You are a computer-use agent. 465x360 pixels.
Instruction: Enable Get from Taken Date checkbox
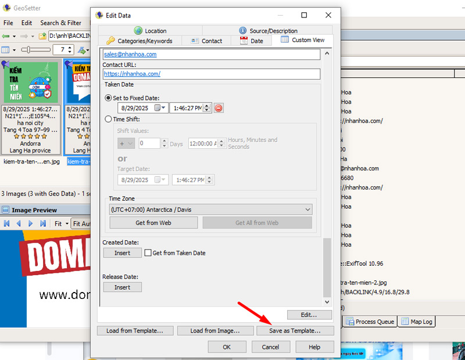coord(148,253)
